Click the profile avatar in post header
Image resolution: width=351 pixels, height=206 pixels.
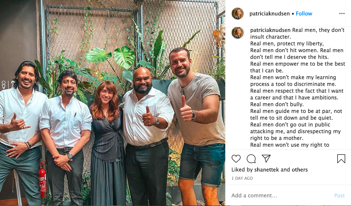[x=238, y=14]
